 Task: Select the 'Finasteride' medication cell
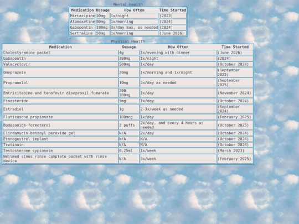point(60,101)
